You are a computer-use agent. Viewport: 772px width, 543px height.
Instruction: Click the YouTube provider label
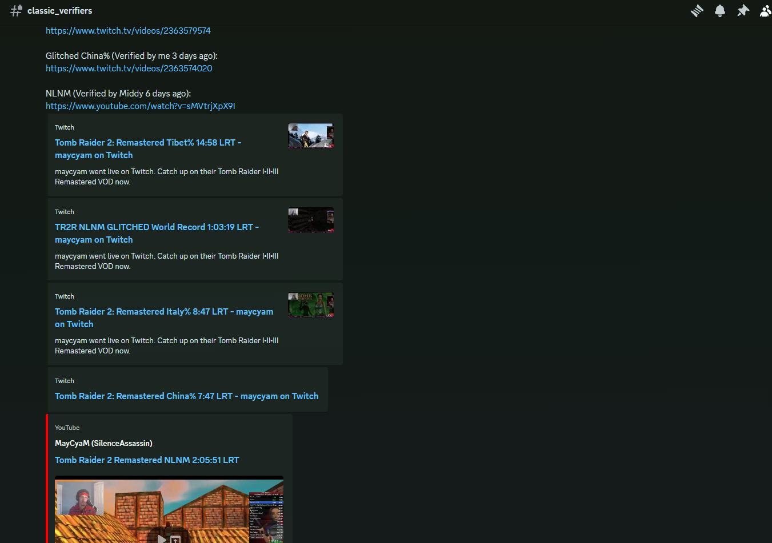pos(67,428)
